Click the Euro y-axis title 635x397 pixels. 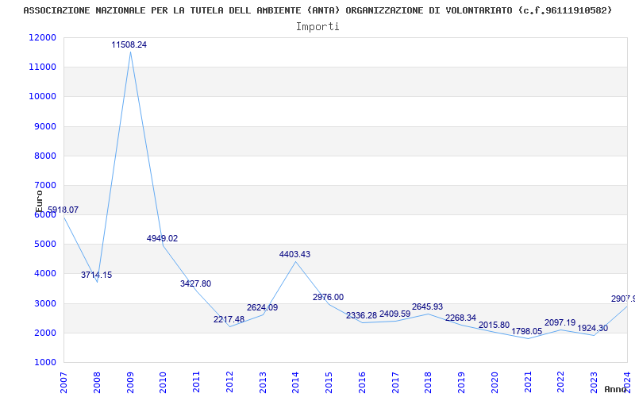click(x=39, y=202)
